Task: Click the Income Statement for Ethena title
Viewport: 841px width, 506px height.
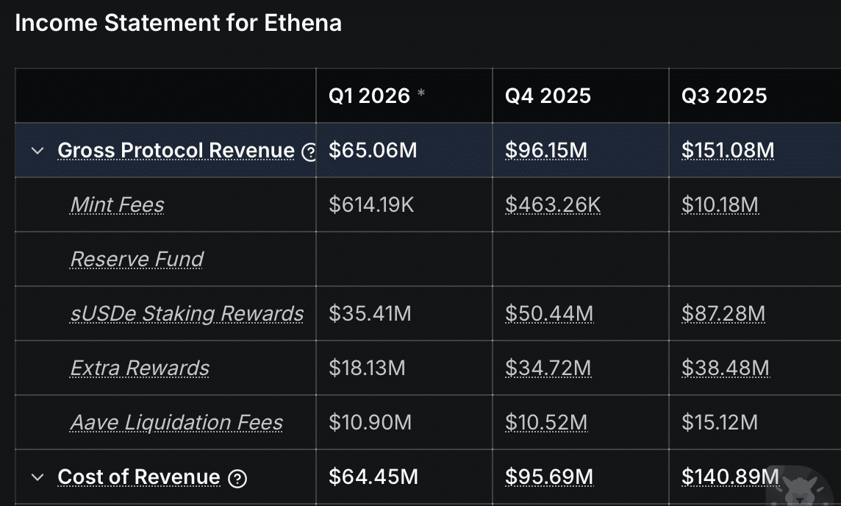Action: [179, 22]
